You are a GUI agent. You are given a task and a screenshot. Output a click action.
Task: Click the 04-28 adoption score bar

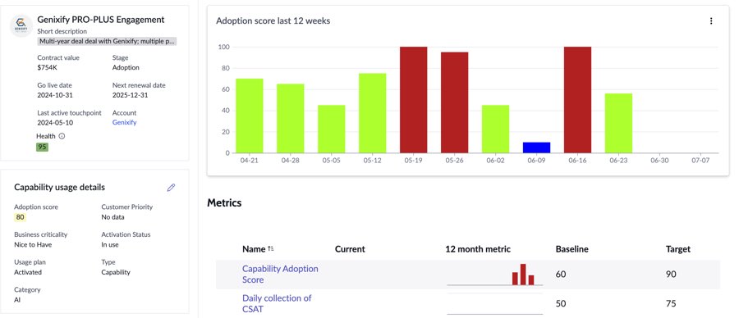pyautogui.click(x=291, y=119)
